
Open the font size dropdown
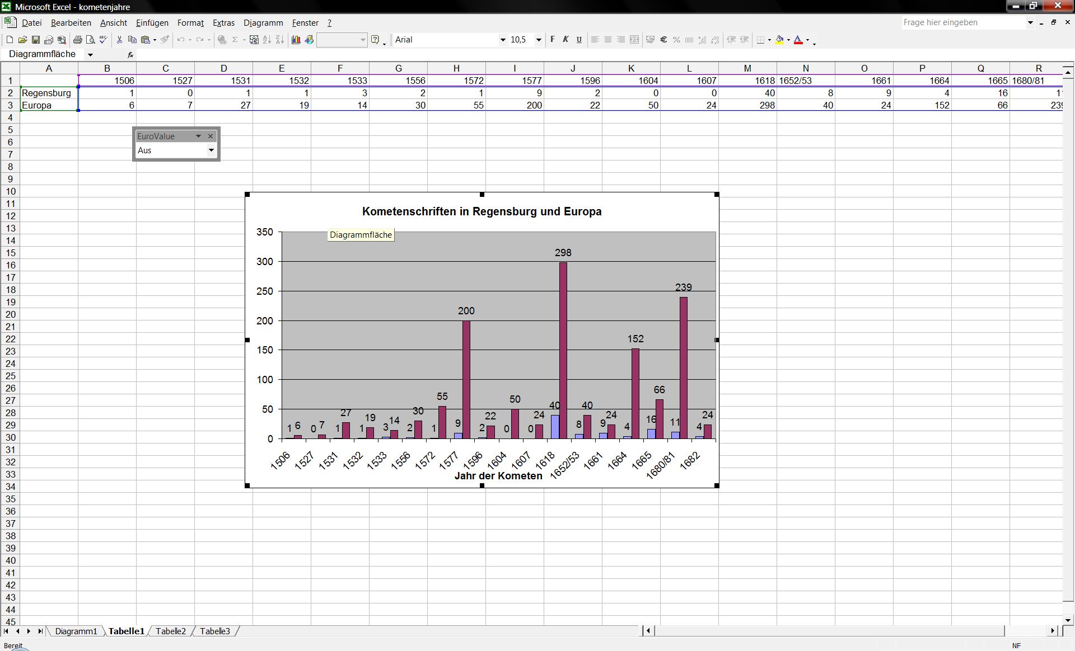coord(539,40)
